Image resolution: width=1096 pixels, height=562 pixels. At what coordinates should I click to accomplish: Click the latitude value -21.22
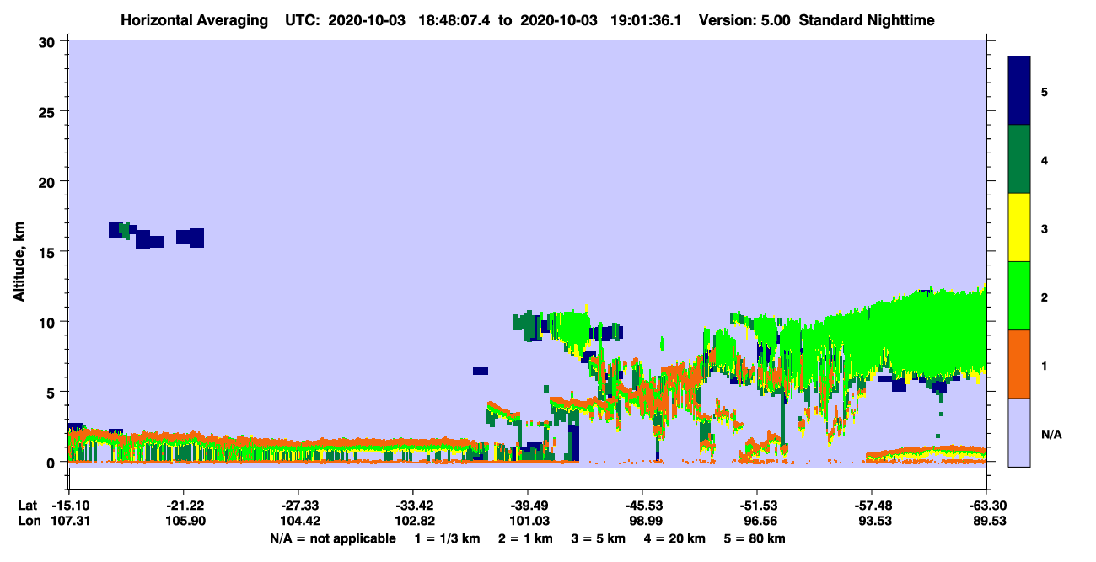point(184,506)
